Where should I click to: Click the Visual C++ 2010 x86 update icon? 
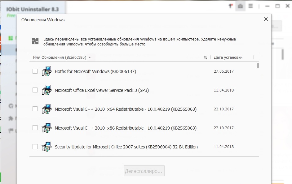tap(46, 128)
